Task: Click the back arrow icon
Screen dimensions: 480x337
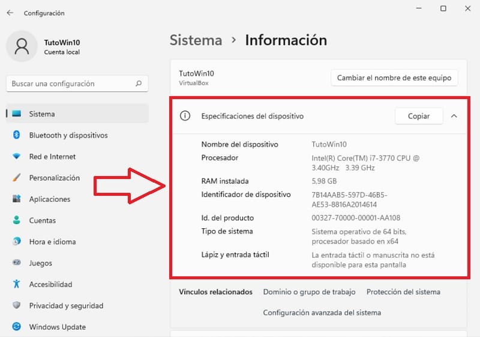Action: 10,13
